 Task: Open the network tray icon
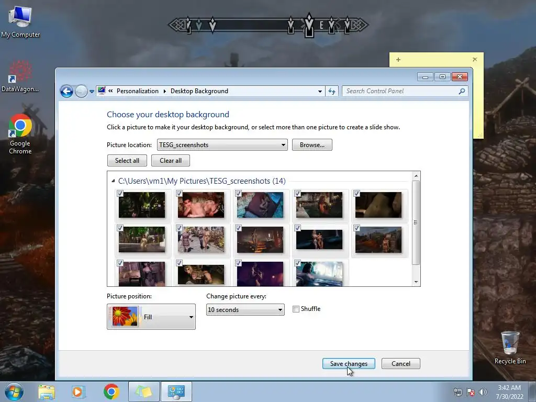click(x=457, y=392)
